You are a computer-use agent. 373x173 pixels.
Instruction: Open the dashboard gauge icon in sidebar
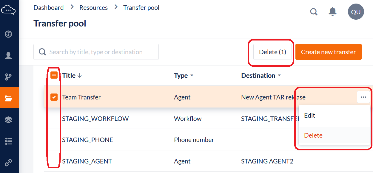pos(8,34)
